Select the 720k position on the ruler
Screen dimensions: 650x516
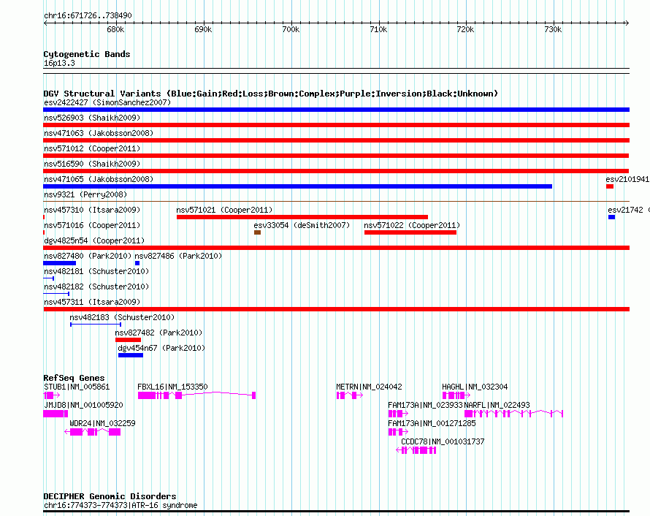point(465,29)
